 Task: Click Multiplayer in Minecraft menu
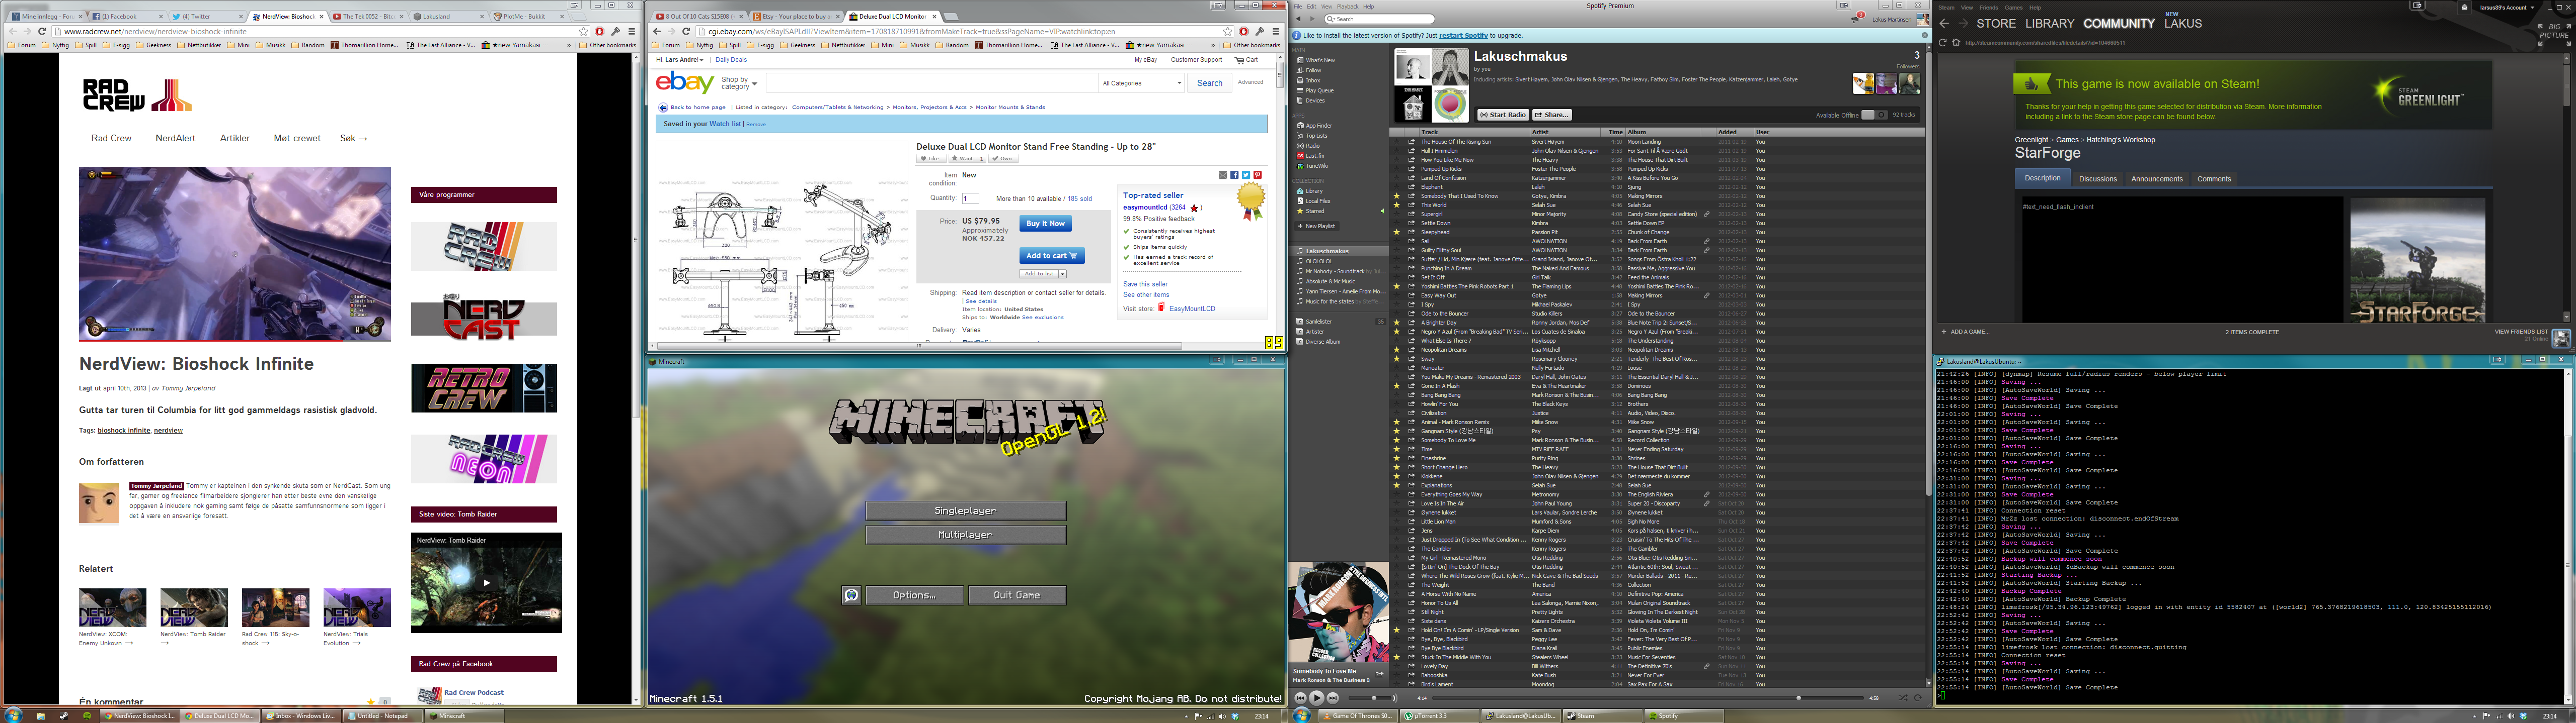pos(965,534)
